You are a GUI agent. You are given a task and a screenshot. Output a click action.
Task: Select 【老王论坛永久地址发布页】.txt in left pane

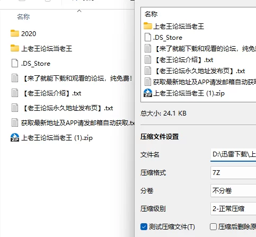tap(67, 108)
